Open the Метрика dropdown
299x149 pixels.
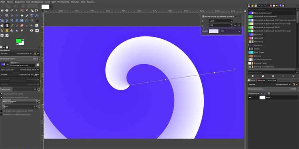tap(20, 79)
